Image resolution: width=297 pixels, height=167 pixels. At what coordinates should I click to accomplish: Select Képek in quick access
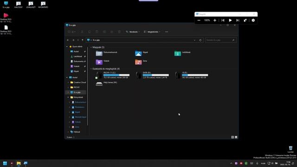76,71
